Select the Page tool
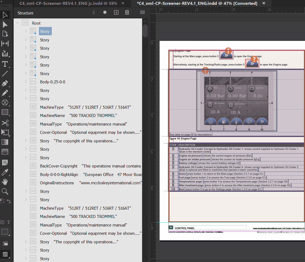 [5, 34]
